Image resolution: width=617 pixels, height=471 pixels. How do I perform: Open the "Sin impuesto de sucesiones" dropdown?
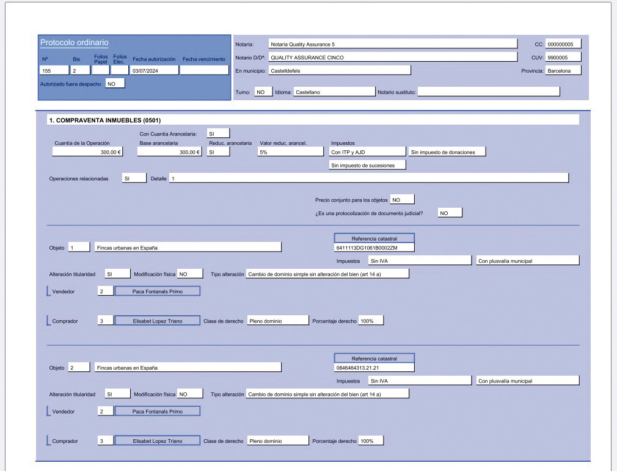click(x=367, y=165)
